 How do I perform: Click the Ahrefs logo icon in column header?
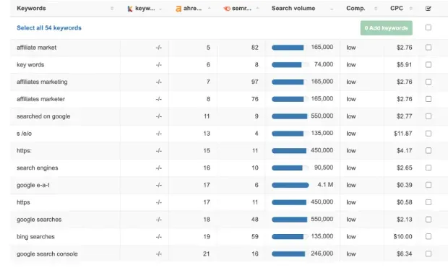pos(178,9)
